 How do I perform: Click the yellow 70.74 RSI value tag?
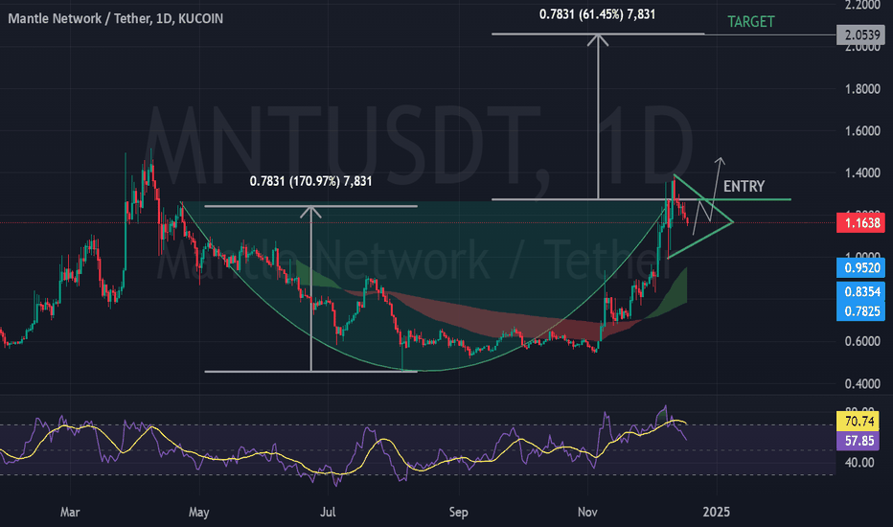tap(859, 421)
